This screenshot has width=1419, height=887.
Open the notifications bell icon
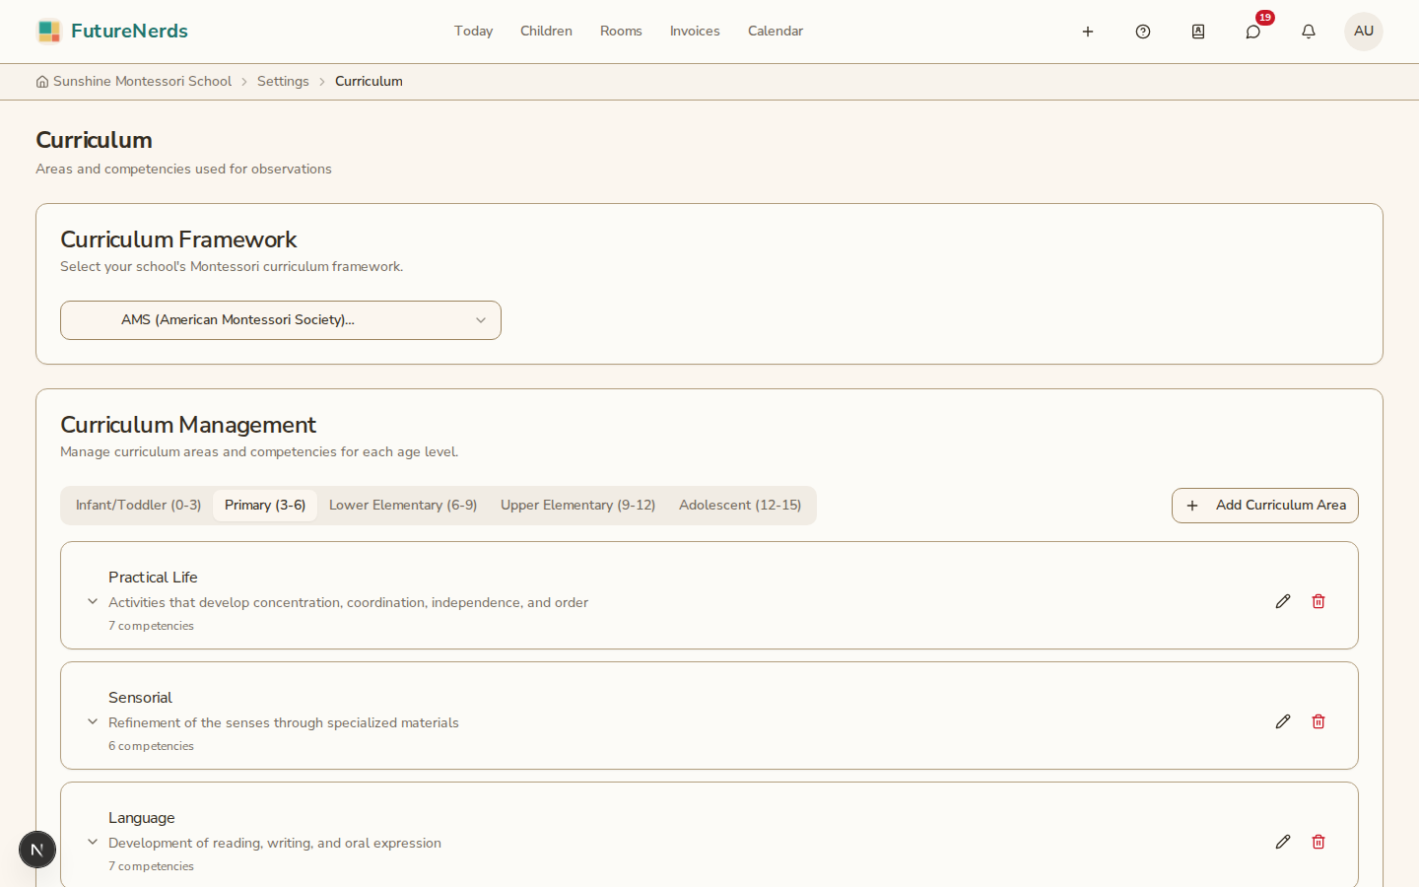click(1309, 32)
